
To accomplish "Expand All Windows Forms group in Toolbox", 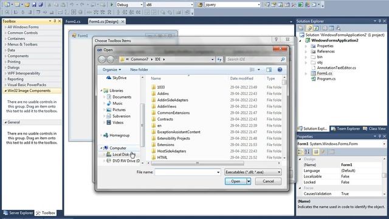I will click(5, 27).
